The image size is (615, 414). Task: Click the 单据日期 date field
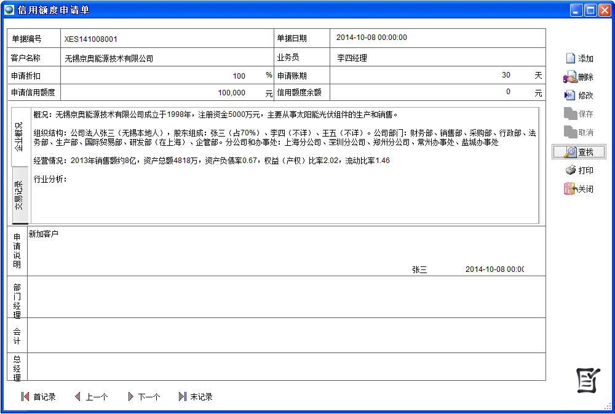click(437, 38)
